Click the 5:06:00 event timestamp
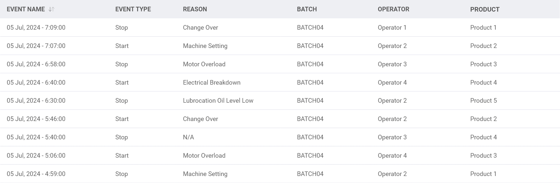This screenshot has height=183, width=560. coord(36,156)
